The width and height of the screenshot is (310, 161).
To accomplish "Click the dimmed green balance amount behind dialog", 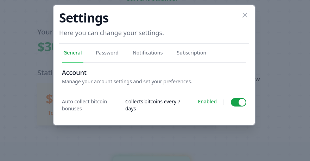I will [x=45, y=47].
